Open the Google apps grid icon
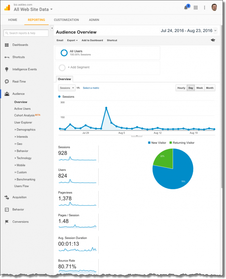 (196, 8)
